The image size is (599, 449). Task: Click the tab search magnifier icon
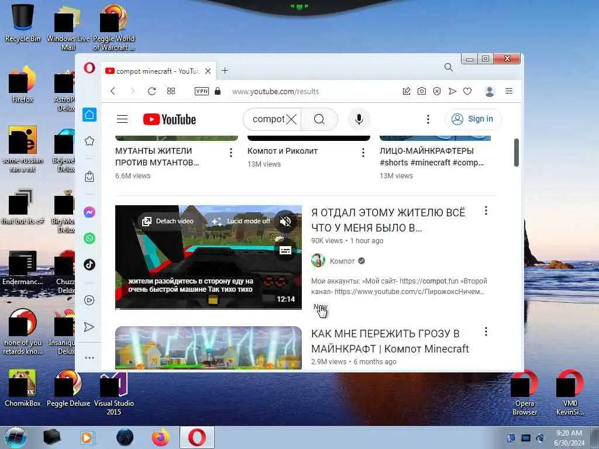[x=449, y=68]
